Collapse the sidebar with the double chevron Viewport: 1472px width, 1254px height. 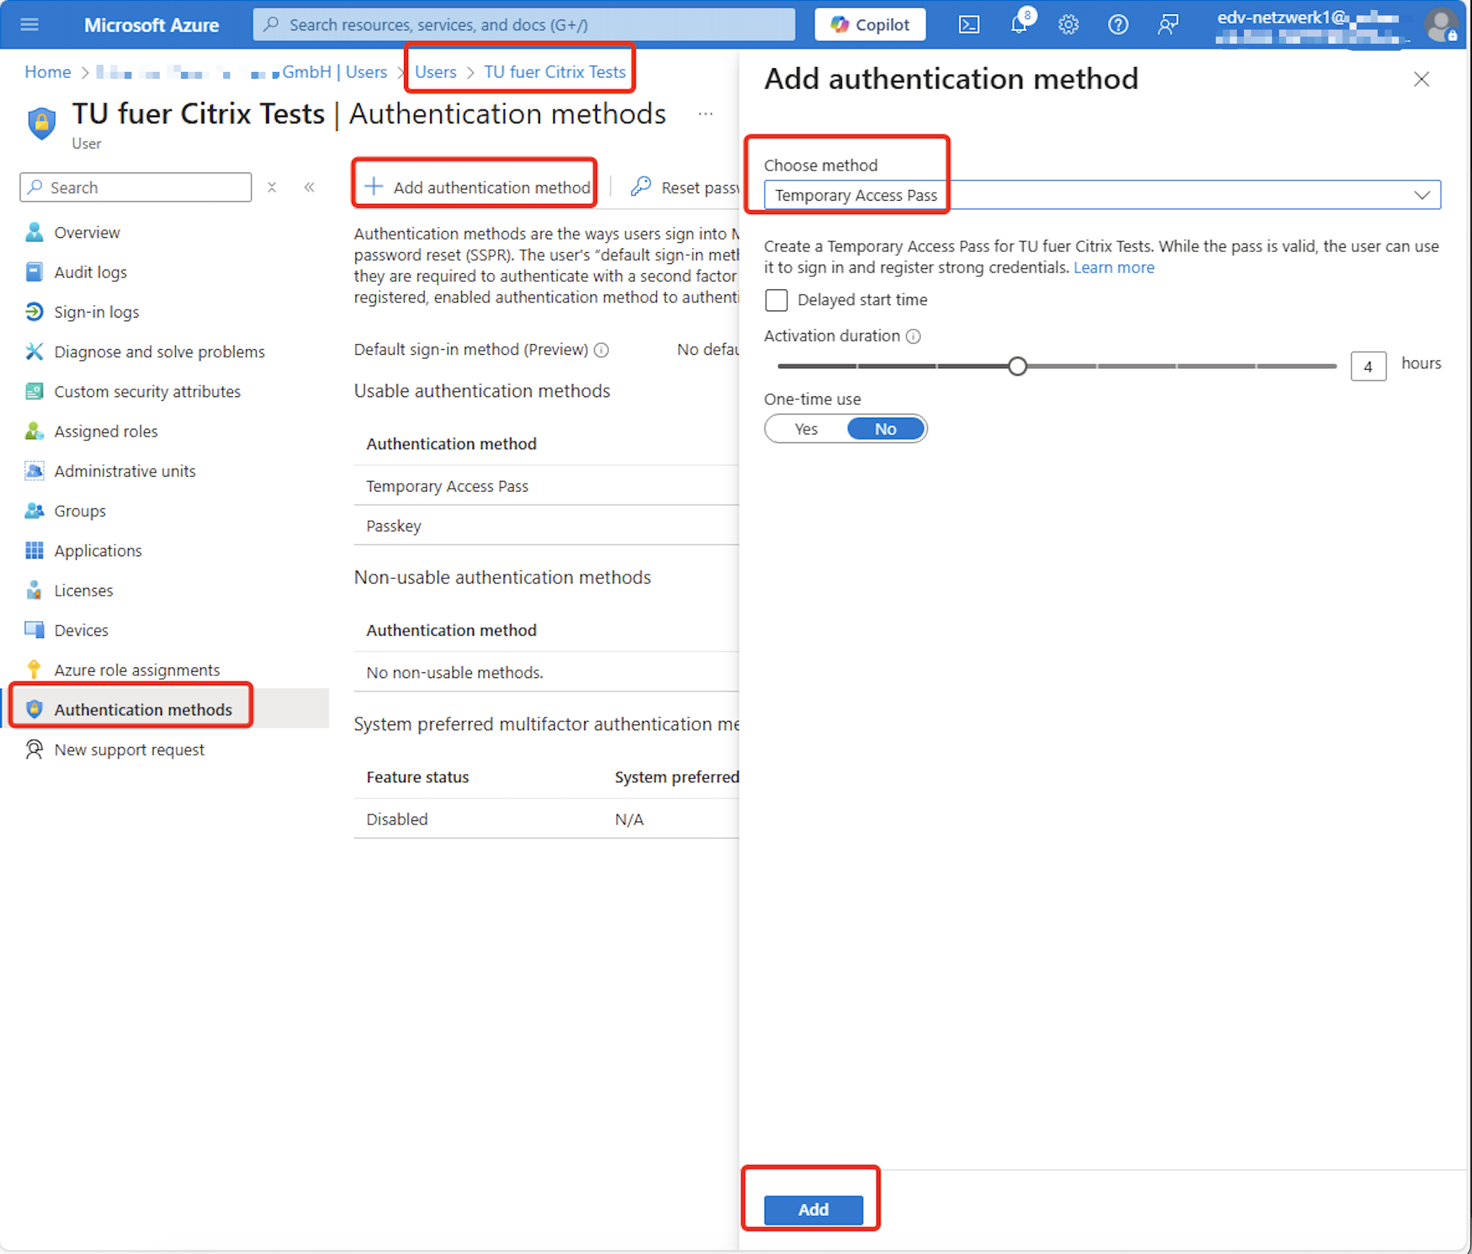pyautogui.click(x=309, y=187)
